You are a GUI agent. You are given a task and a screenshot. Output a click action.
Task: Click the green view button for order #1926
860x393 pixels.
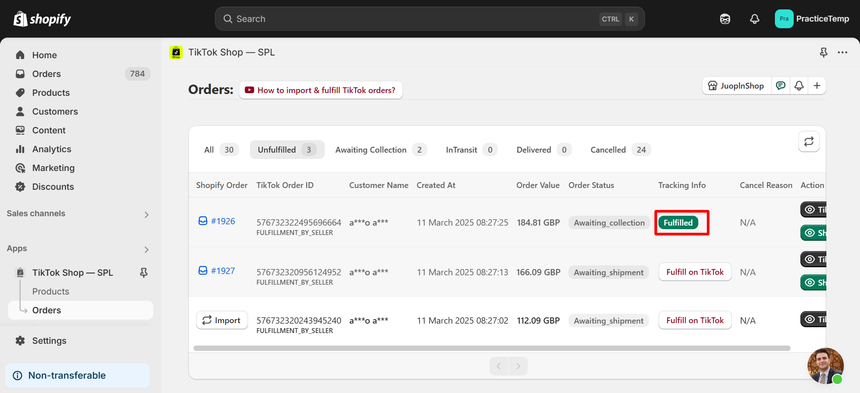(814, 233)
